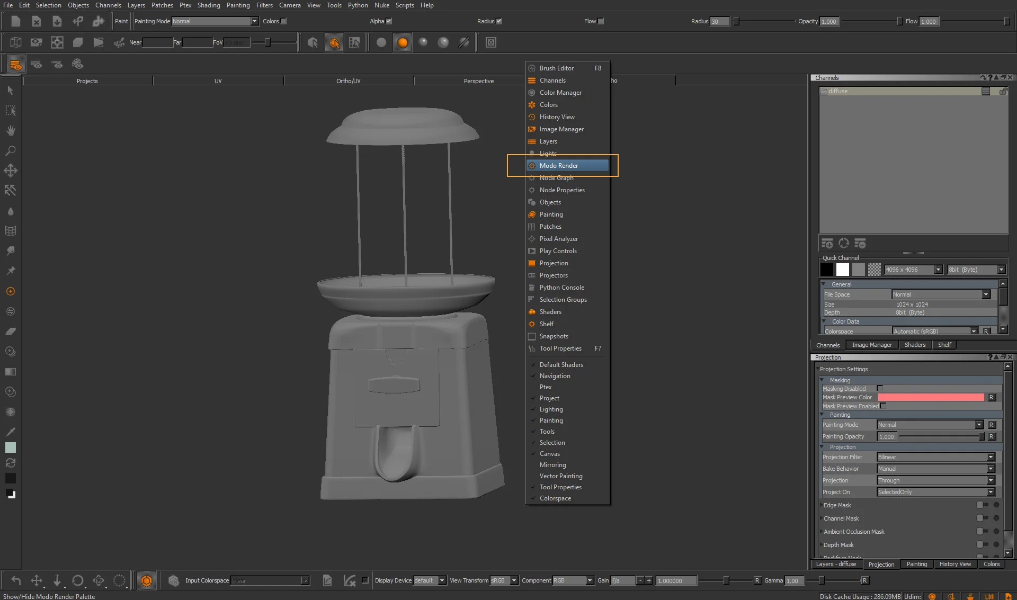Click the orange shaded sphere lighting icon

click(x=403, y=42)
